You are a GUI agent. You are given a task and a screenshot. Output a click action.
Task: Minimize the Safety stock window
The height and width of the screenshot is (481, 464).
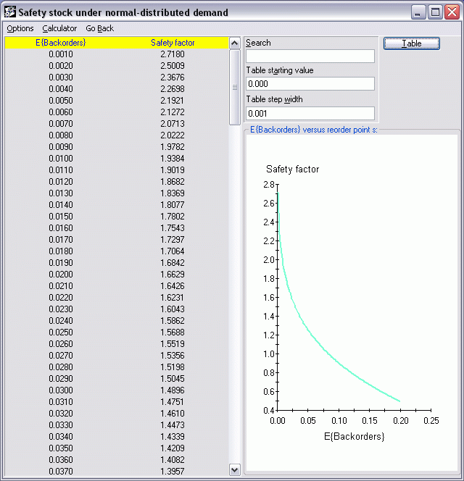[419, 12]
